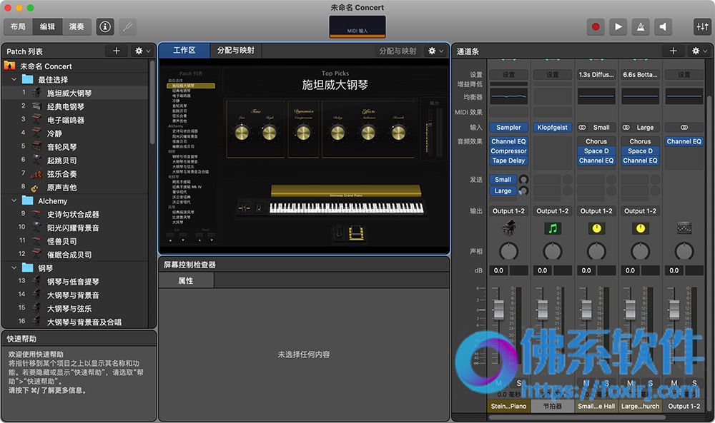Click the green music note metronome channel icon
This screenshot has width=715, height=423.
coord(553,228)
